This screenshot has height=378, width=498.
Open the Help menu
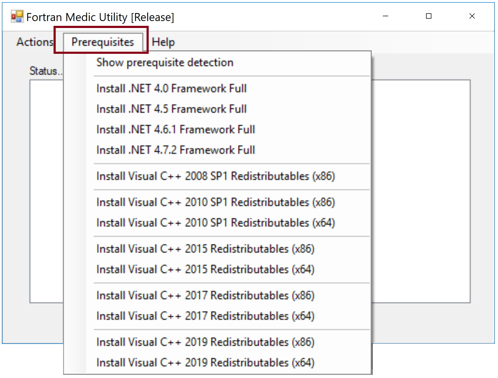pyautogui.click(x=163, y=42)
